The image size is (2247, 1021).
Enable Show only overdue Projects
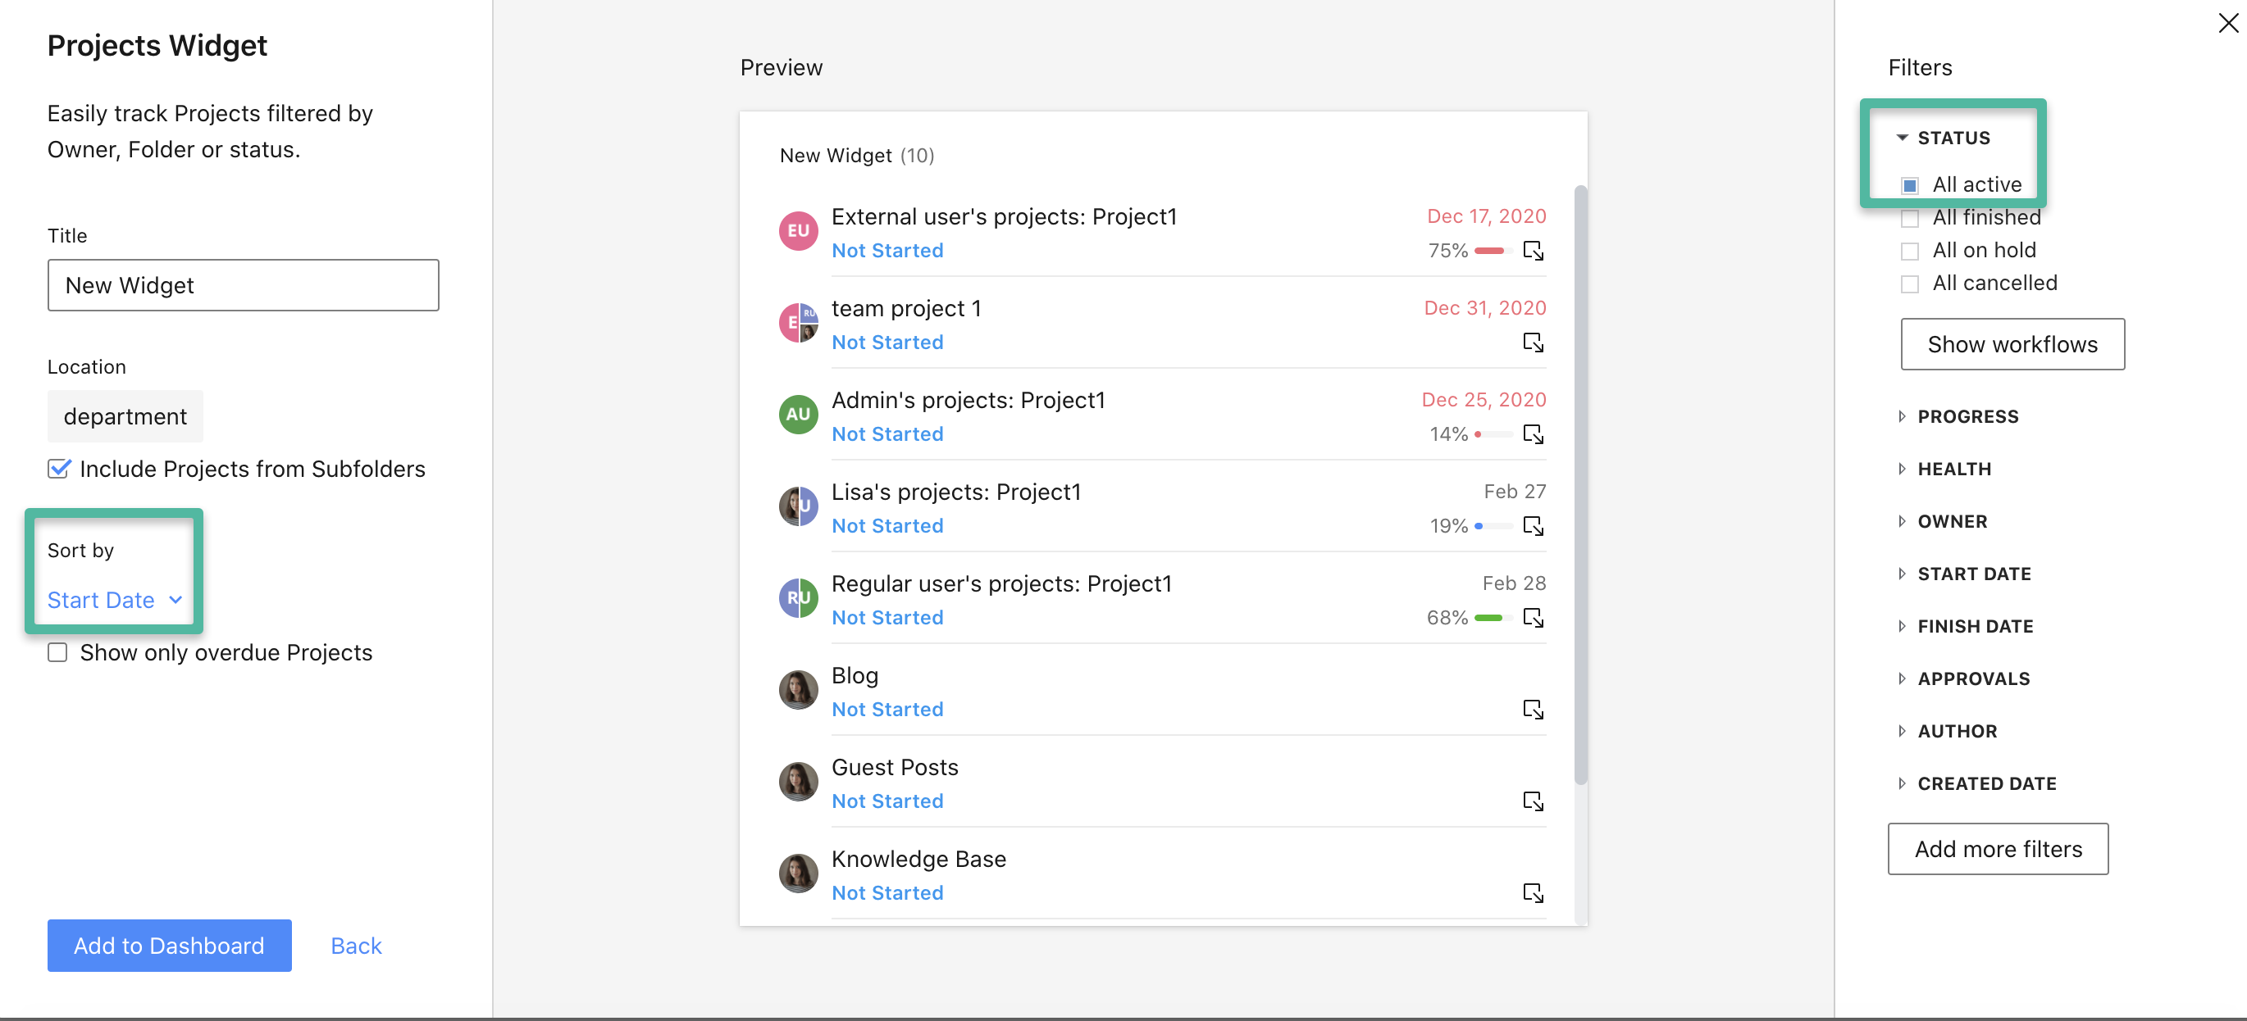click(x=57, y=652)
